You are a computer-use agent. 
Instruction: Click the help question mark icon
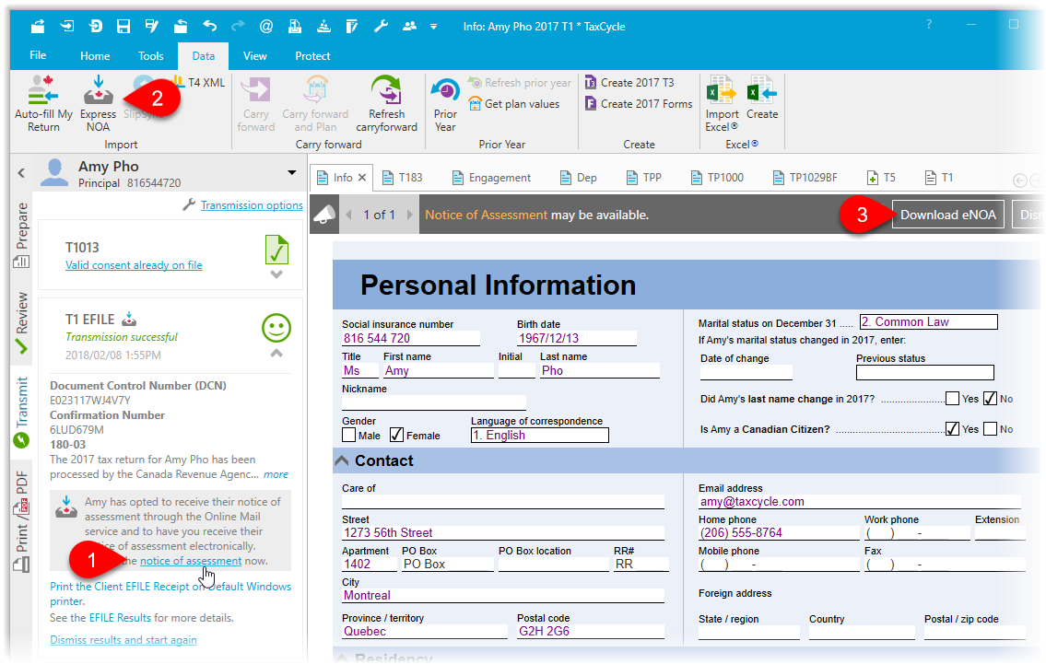click(x=929, y=25)
